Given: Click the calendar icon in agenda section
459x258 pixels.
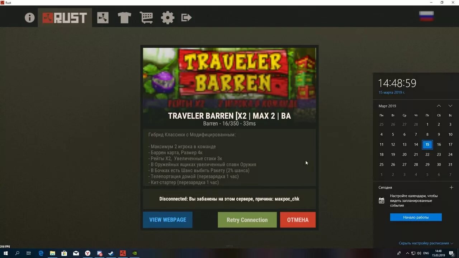Looking at the screenshot, I should (382, 201).
